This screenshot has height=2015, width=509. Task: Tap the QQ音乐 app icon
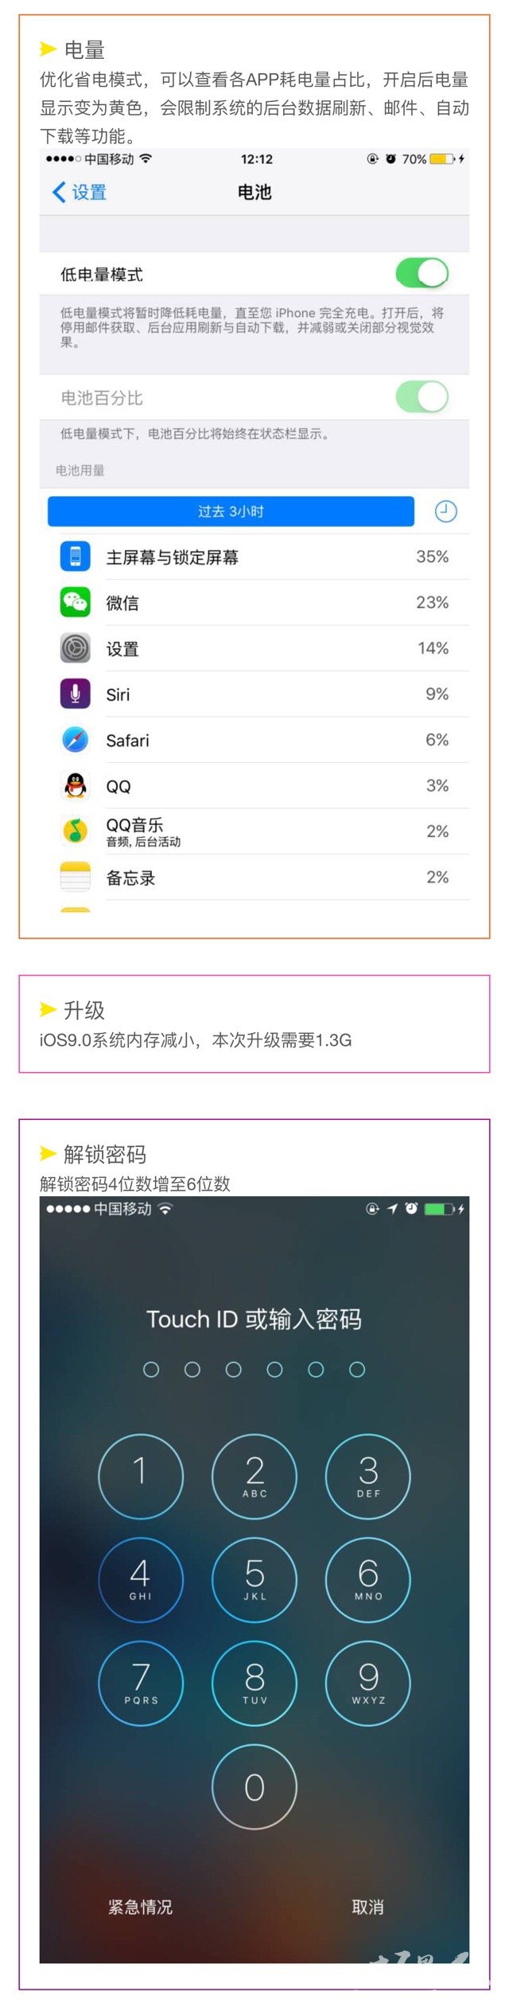click(x=76, y=831)
